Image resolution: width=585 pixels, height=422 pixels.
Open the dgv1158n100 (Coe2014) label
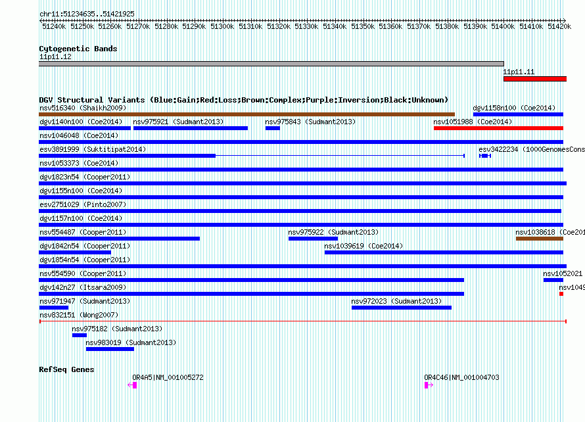coord(514,108)
